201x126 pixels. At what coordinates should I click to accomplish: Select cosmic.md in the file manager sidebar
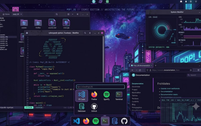4,45
